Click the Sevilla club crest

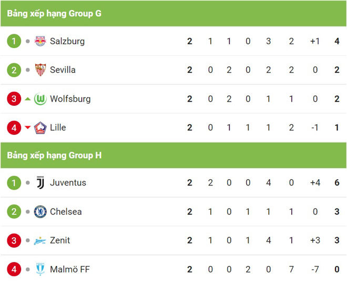(40, 70)
